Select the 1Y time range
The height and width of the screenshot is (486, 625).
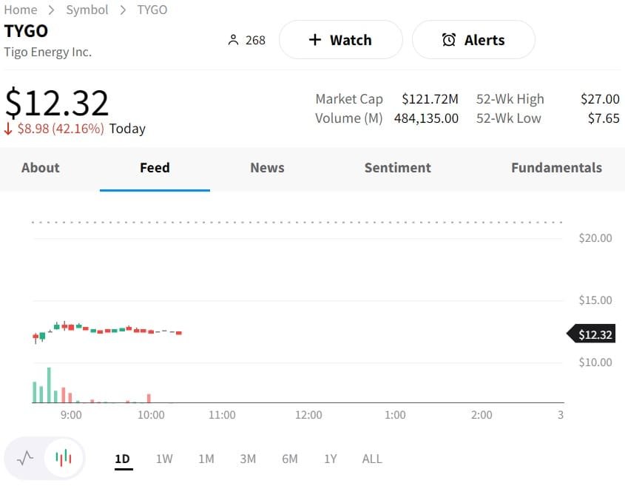pos(331,459)
